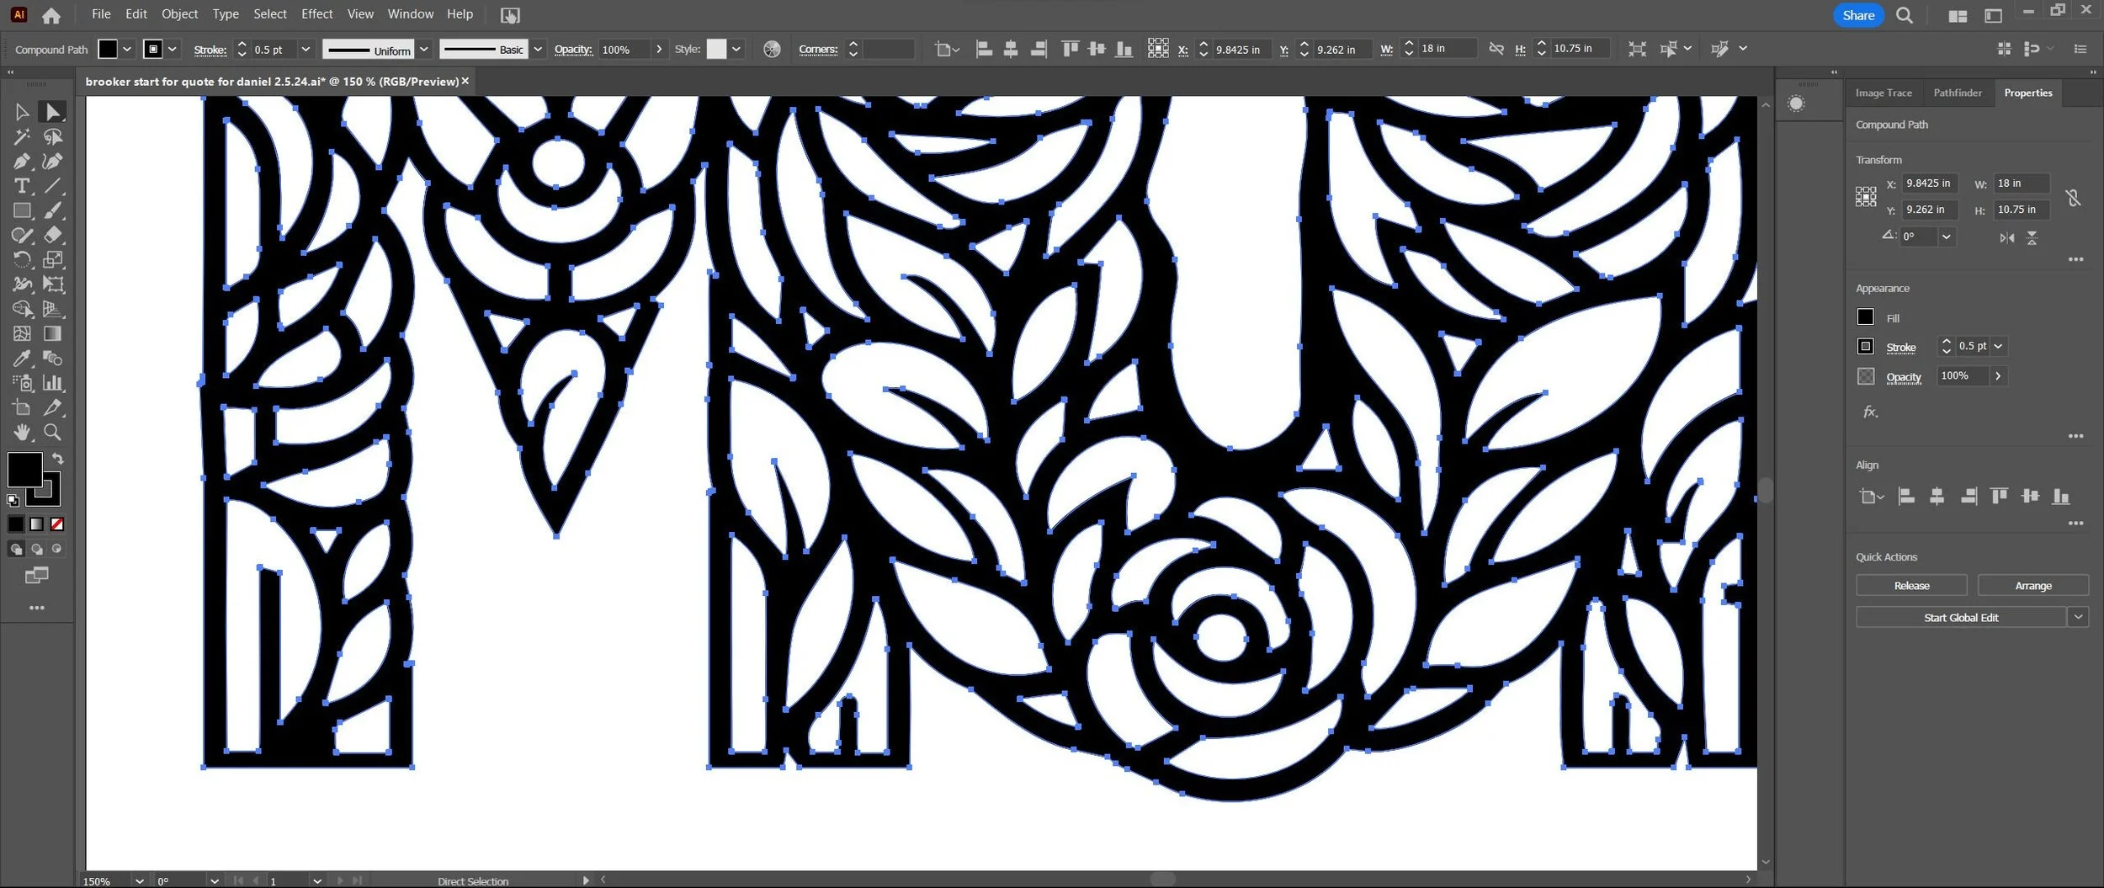The height and width of the screenshot is (888, 2104).
Task: Click the Fill color swatch in Appearance
Action: (1866, 317)
